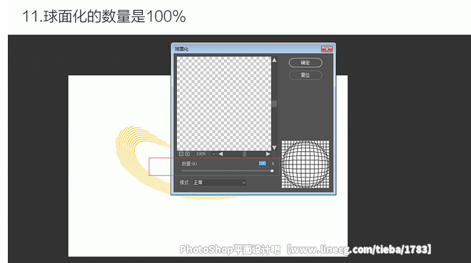The image size is (471, 263).
Task: Click preview scroll right arrow
Action: point(268,154)
